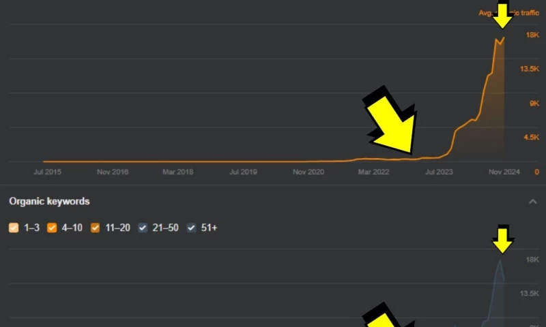The width and height of the screenshot is (546, 327).
Task: Toggle the 51+ keyword position checkbox
Action: 191,228
